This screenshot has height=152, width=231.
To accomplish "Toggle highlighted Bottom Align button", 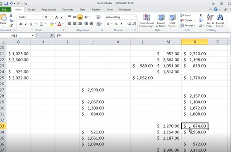I will pos(80,17).
